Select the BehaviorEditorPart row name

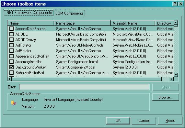[30, 73]
